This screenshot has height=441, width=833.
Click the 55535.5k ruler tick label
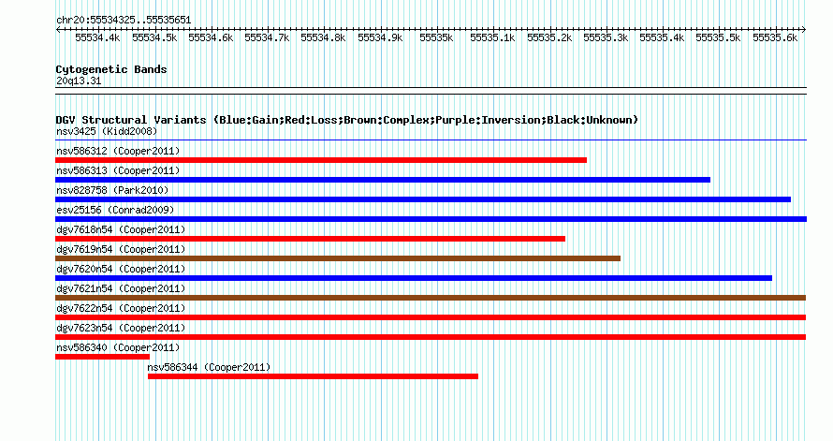[719, 37]
